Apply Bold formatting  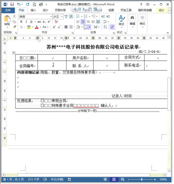21,22
